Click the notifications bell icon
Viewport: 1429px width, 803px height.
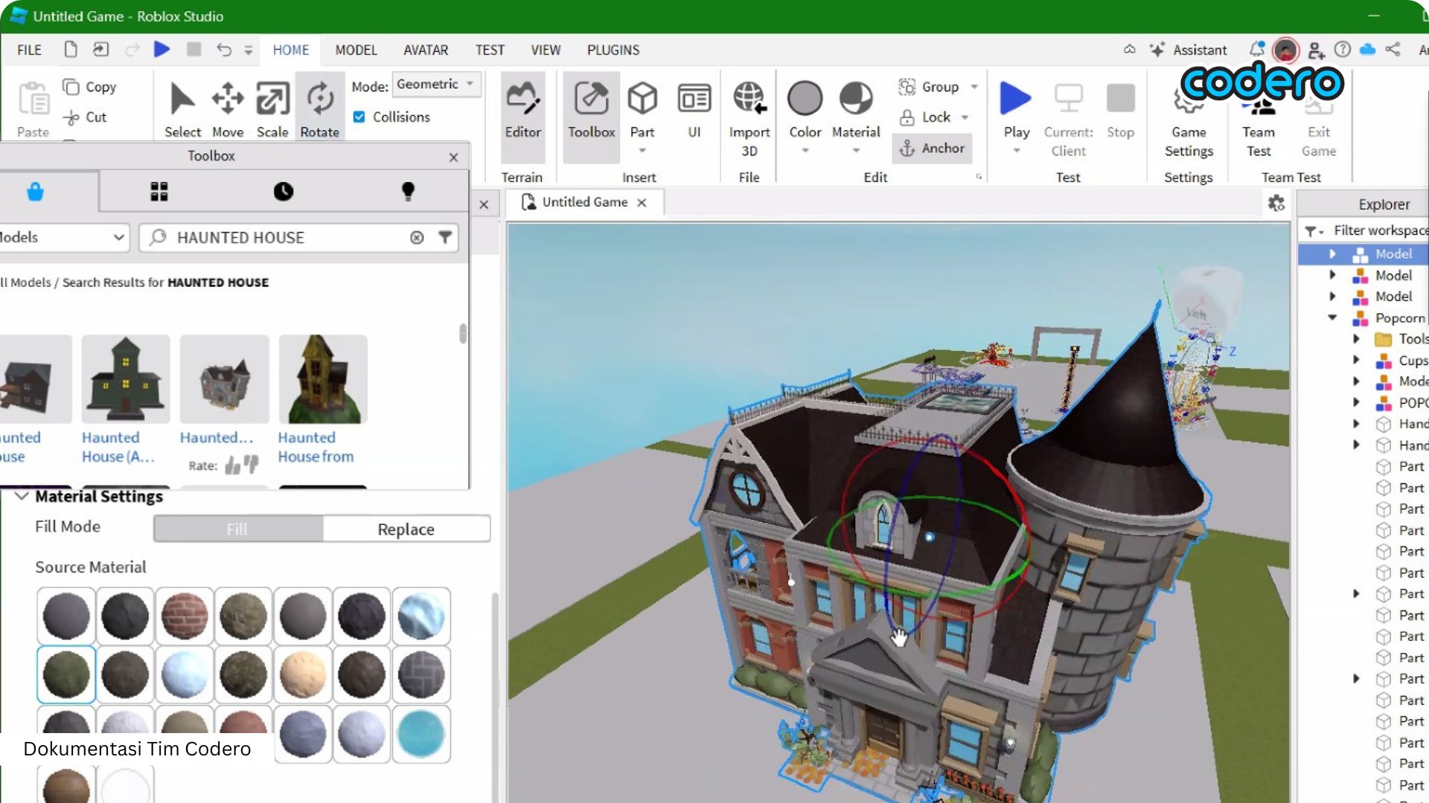click(1257, 49)
